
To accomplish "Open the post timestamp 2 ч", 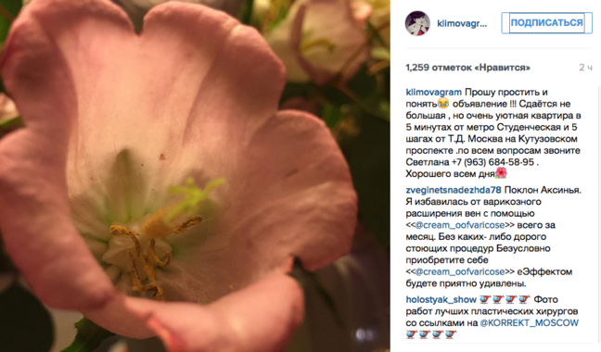I will (x=585, y=68).
